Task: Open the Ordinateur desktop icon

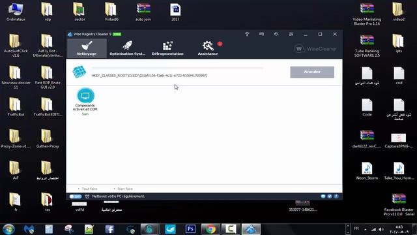Action: tap(16, 12)
